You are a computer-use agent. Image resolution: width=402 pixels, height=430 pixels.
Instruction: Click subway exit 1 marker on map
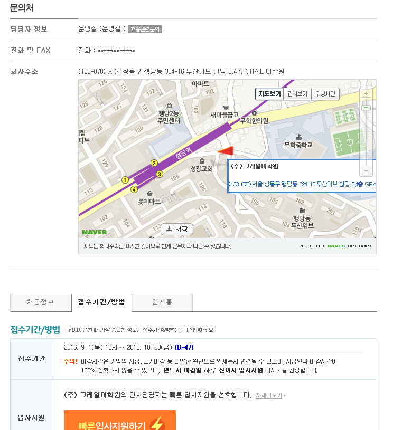(x=125, y=180)
